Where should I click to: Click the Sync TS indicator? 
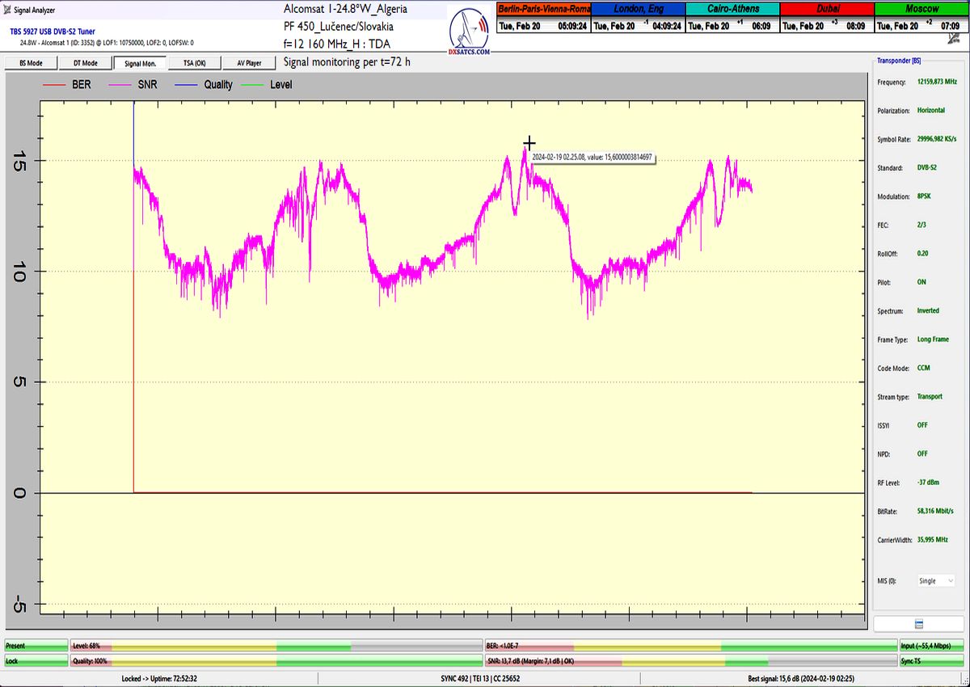click(930, 660)
